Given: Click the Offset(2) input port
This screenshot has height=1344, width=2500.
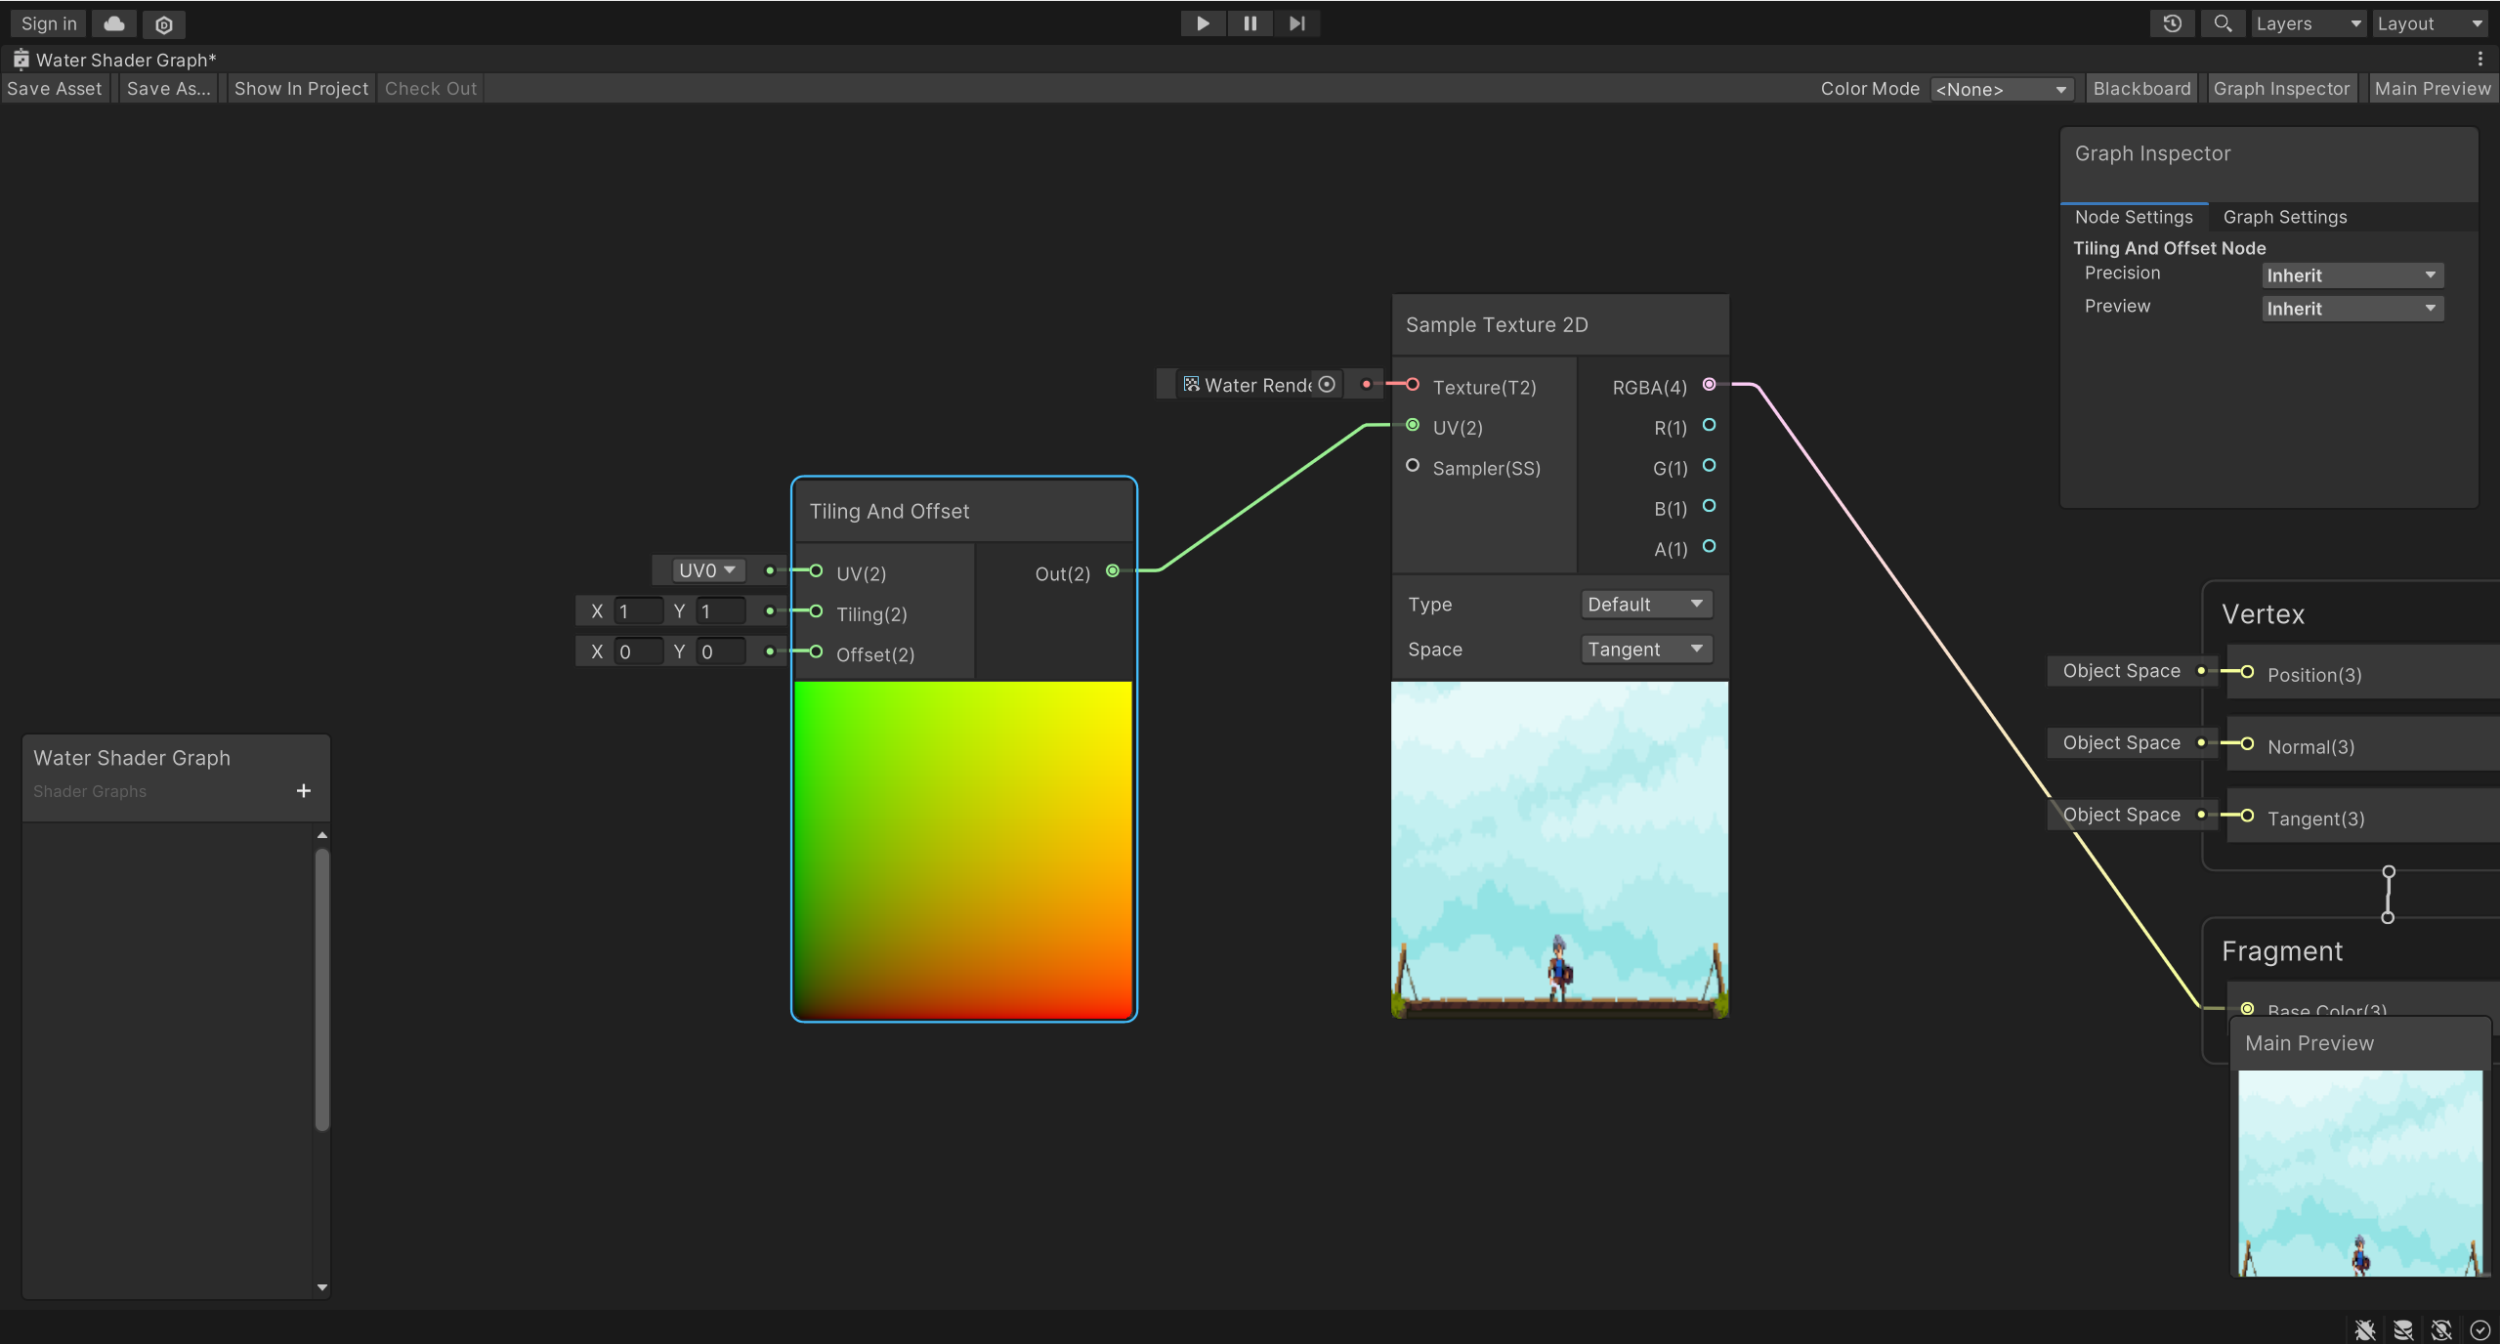Looking at the screenshot, I should click(x=816, y=651).
